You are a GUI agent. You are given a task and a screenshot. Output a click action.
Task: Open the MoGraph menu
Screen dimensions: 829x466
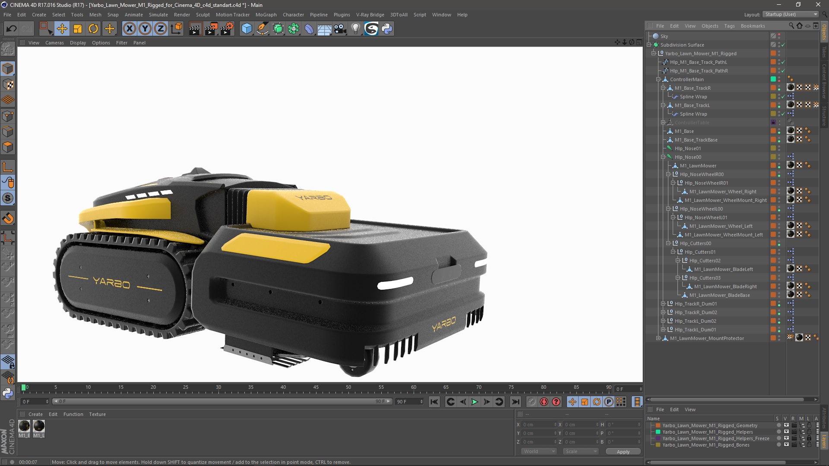coord(266,14)
